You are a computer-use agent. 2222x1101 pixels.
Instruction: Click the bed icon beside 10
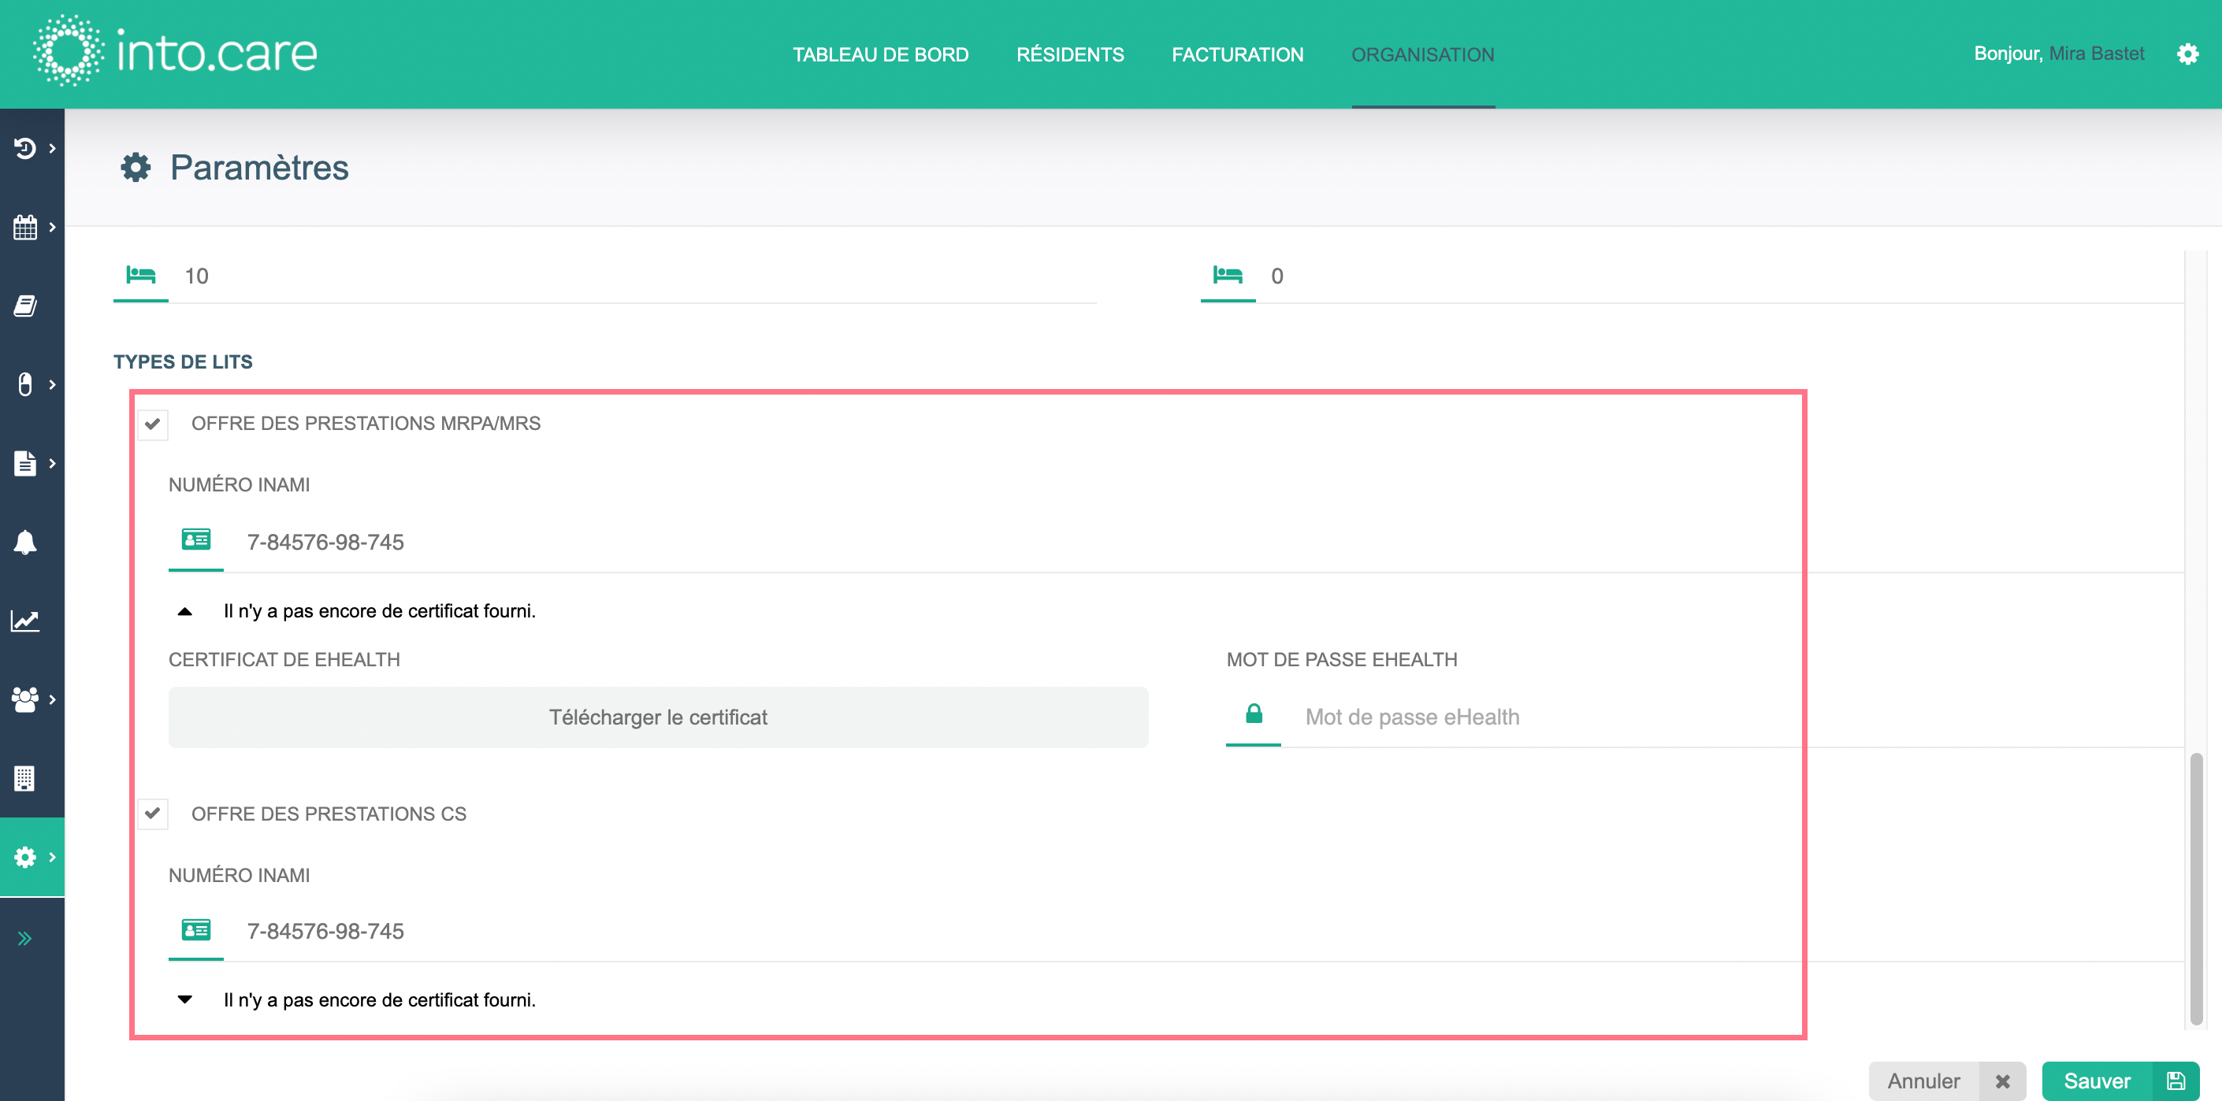(x=140, y=275)
